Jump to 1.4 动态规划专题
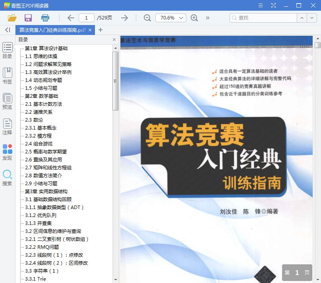 [x=44, y=80]
